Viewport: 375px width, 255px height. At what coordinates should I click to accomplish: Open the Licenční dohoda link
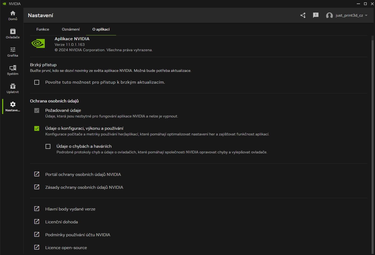pyautogui.click(x=62, y=222)
